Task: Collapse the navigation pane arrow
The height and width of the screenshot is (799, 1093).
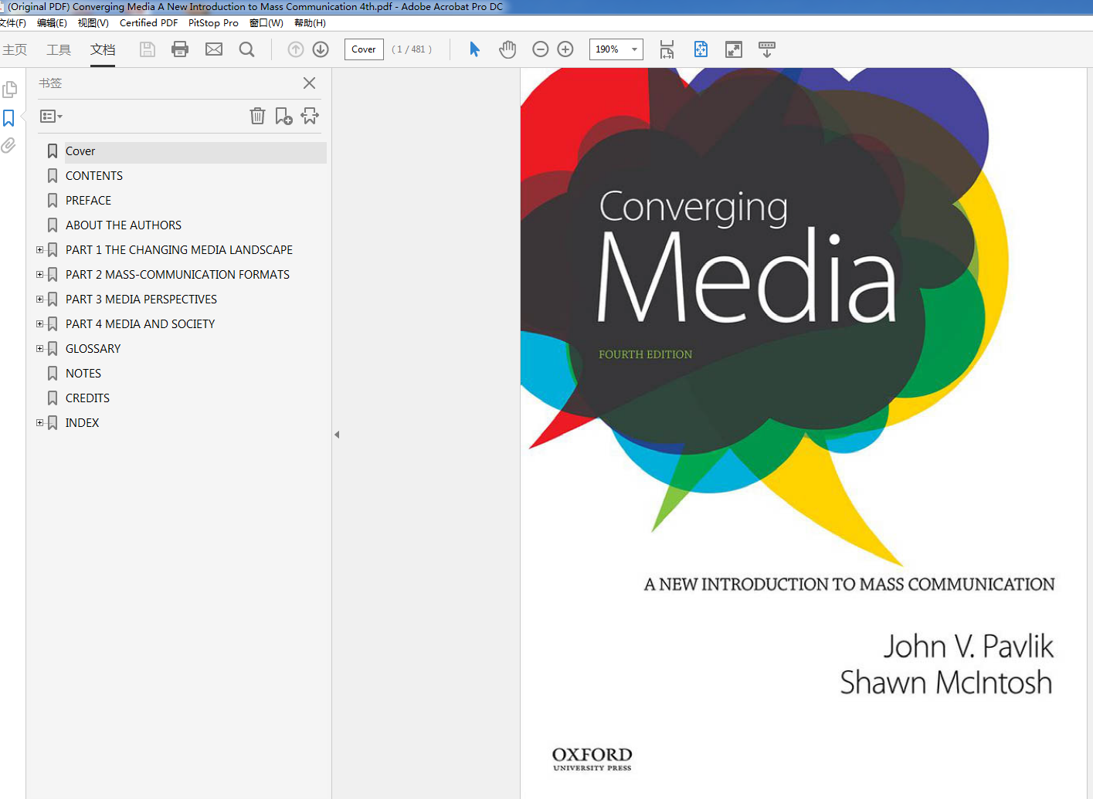Action: (337, 435)
